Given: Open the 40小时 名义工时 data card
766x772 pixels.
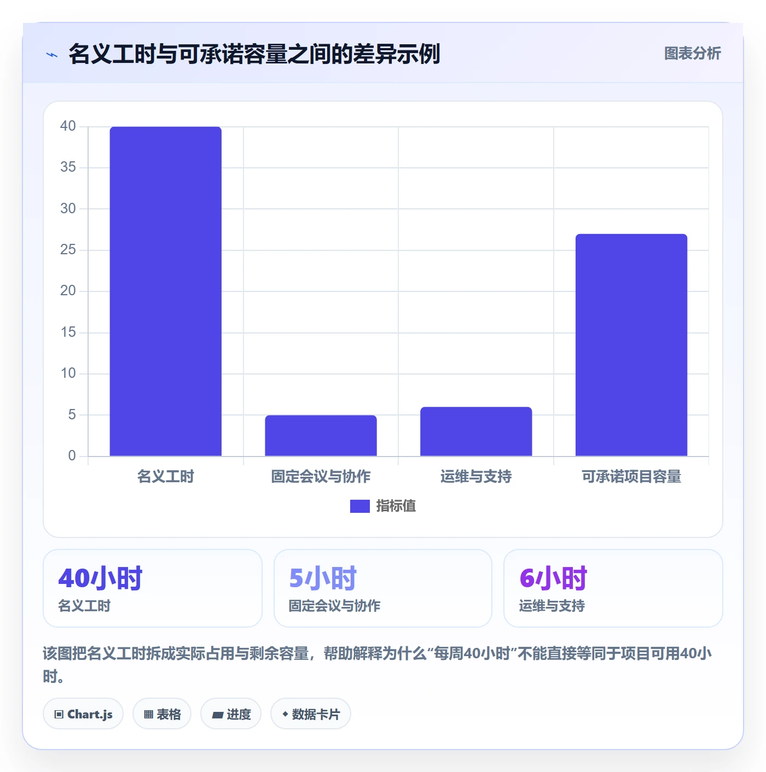Looking at the screenshot, I should click(x=153, y=588).
